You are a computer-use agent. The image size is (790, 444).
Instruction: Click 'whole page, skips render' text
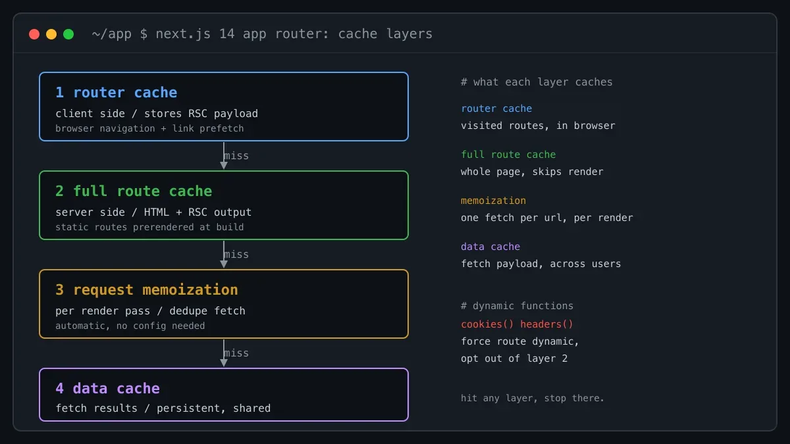(532, 172)
